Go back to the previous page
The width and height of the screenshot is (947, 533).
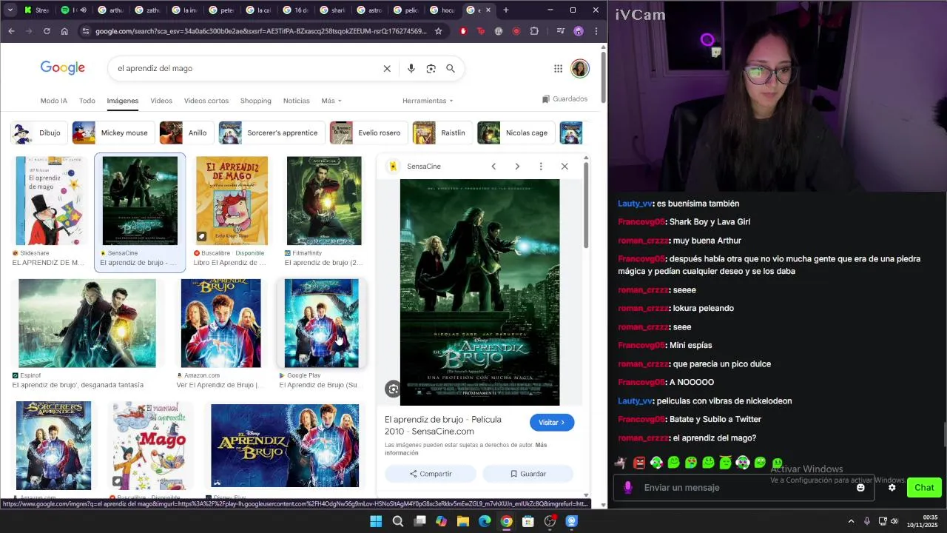coord(11,31)
